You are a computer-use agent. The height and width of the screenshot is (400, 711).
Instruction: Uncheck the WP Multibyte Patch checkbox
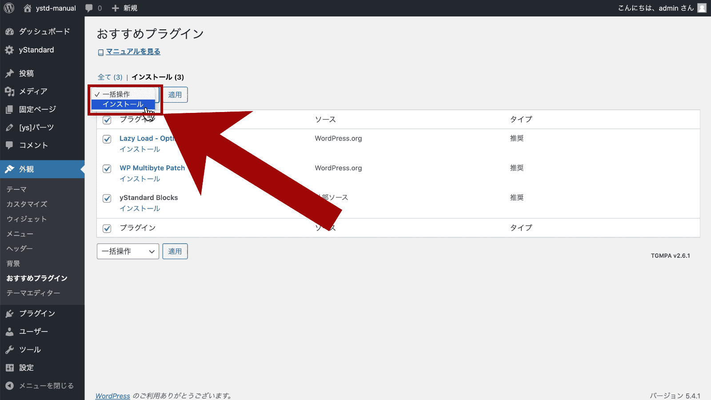pos(107,169)
